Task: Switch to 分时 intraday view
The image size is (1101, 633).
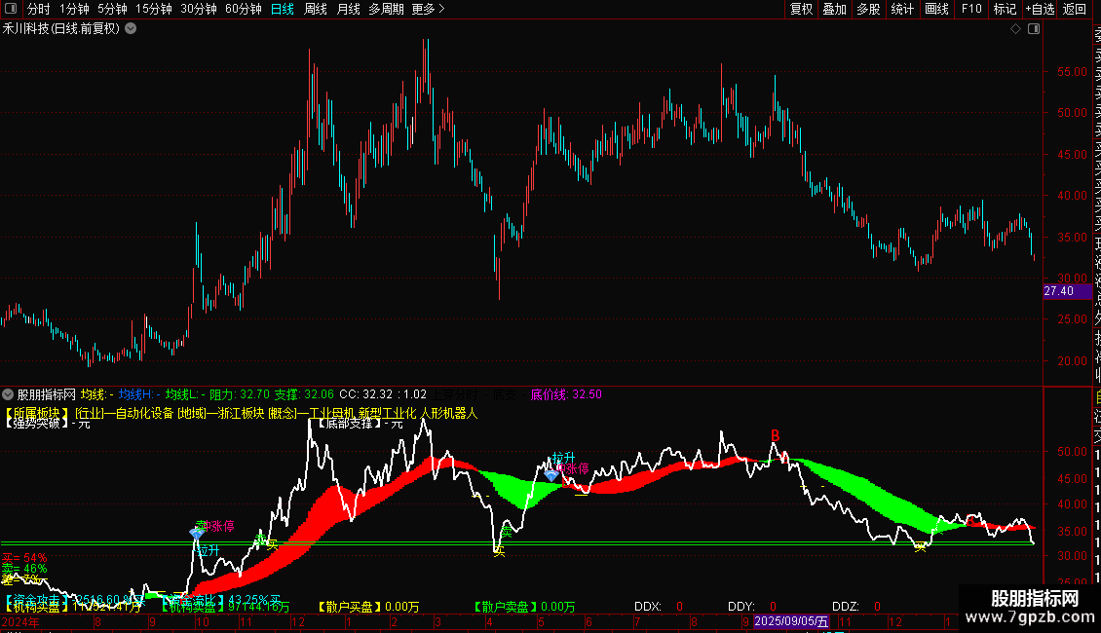Action: tap(39, 9)
